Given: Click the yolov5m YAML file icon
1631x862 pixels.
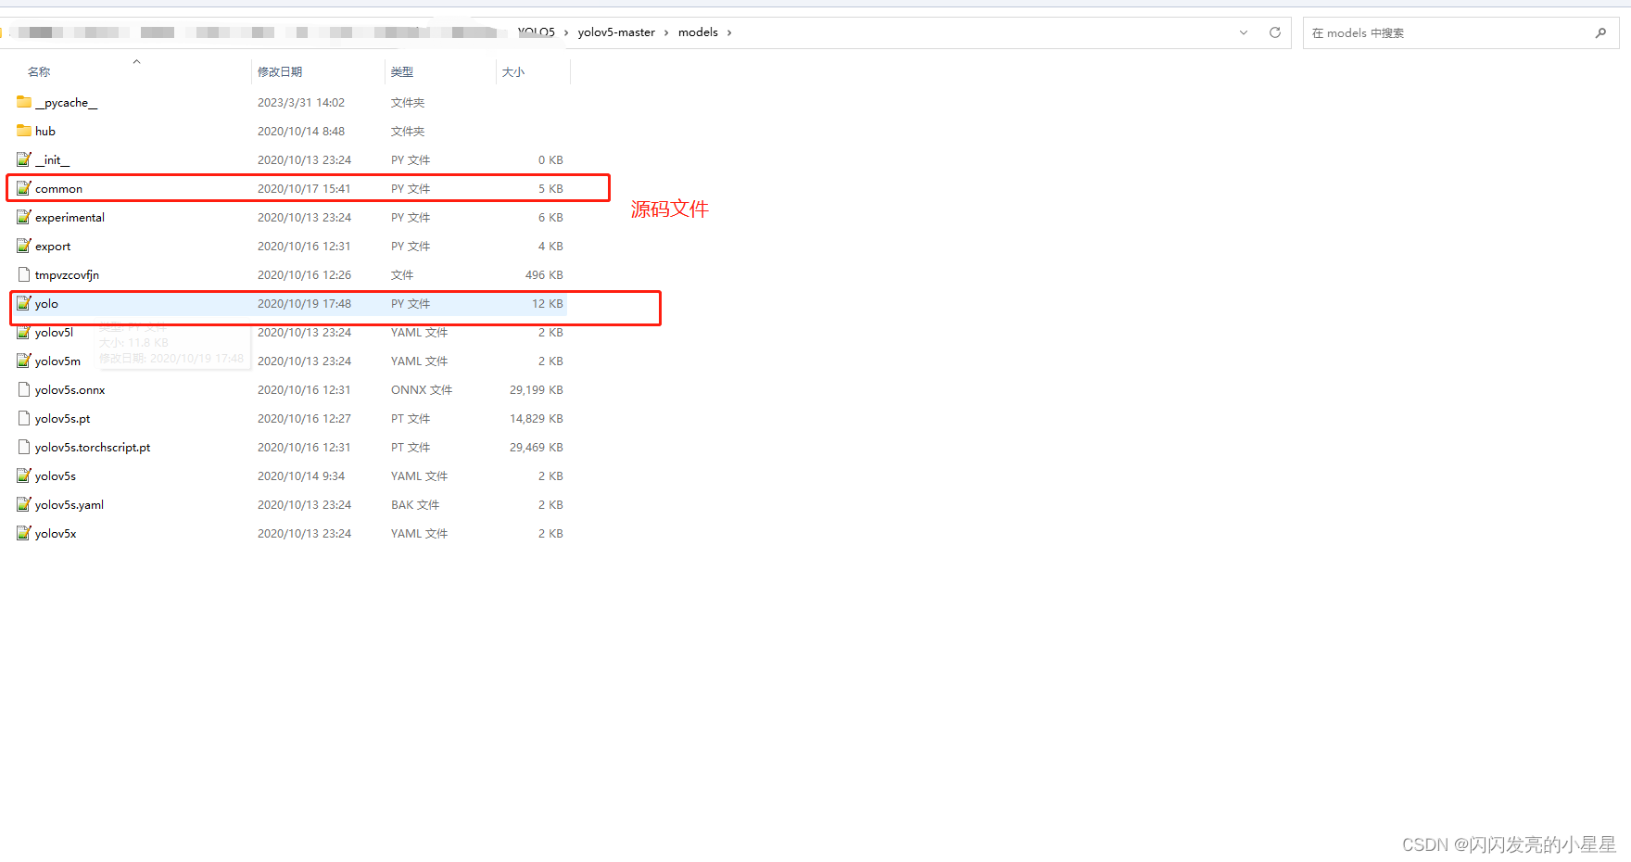Looking at the screenshot, I should [24, 361].
